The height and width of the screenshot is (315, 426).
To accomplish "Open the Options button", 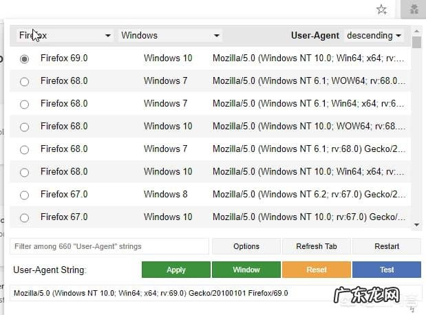I will (246, 246).
